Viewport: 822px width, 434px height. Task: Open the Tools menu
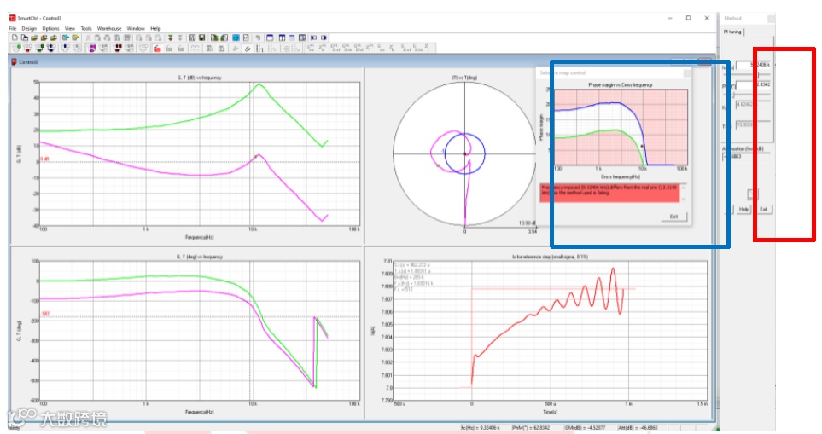pos(86,28)
